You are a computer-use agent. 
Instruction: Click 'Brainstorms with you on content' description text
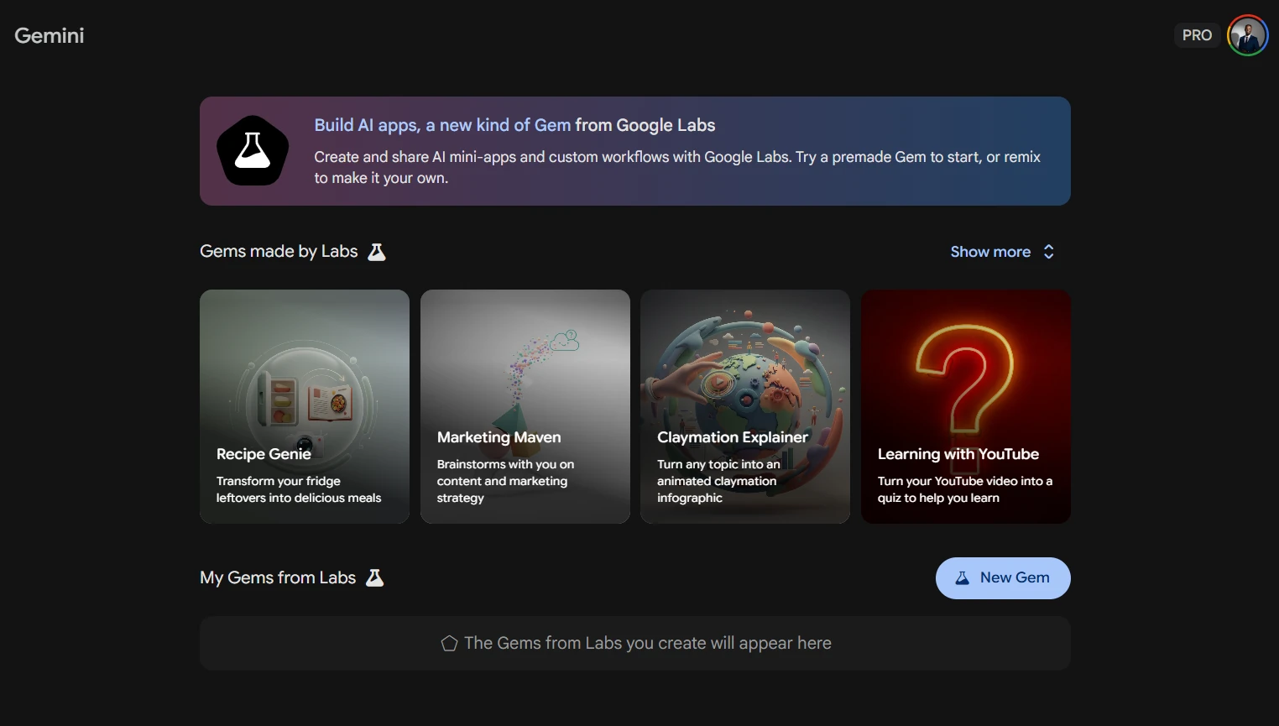505,481
